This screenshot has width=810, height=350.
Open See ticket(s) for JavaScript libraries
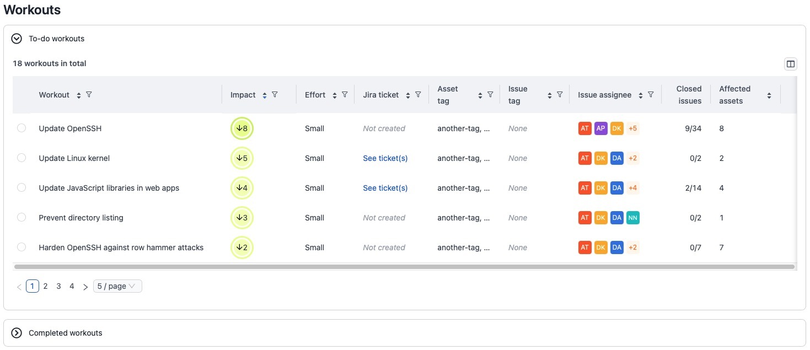coord(385,188)
